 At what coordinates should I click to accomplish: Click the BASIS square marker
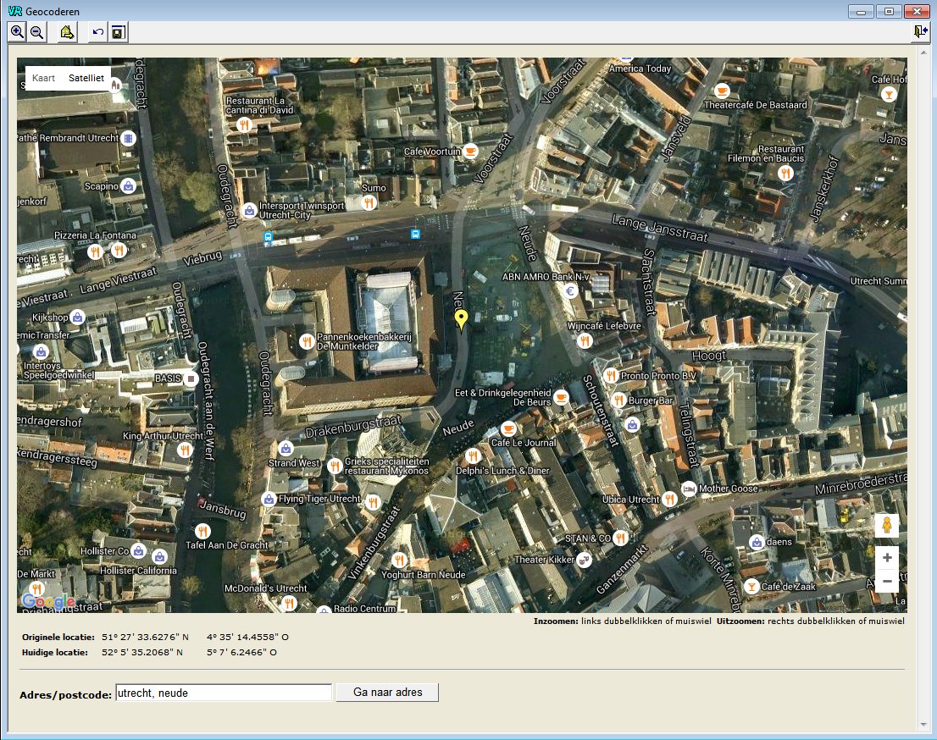click(191, 378)
